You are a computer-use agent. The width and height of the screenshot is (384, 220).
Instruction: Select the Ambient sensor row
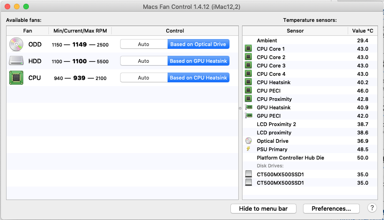click(310, 40)
